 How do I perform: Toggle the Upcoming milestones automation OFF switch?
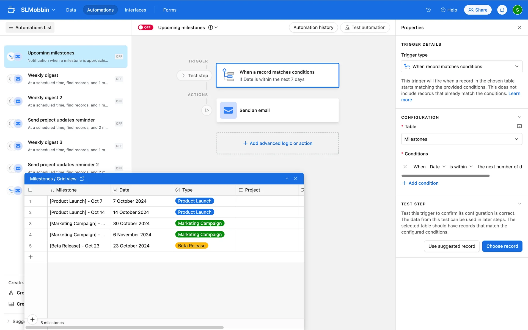click(145, 28)
